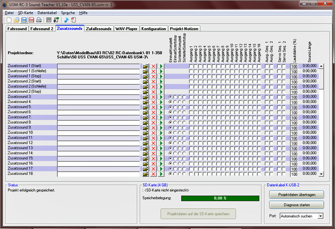The image size is (335, 229).
Task: Click the sound list scrollbar down arrow
Action: (x=321, y=174)
